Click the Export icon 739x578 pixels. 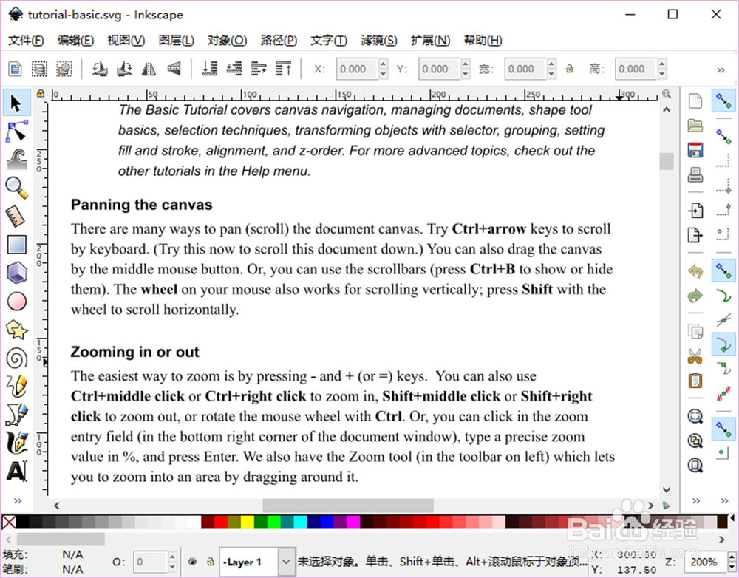[x=695, y=235]
